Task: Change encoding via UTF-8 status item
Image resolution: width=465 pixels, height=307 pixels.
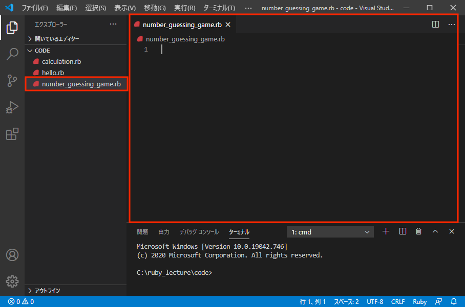Action: pyautogui.click(x=375, y=301)
